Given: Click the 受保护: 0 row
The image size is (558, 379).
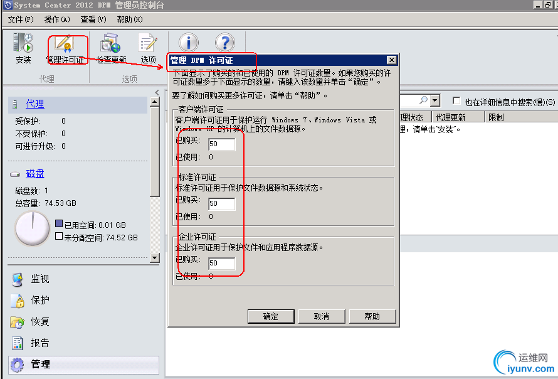Looking at the screenshot, I should point(41,121).
